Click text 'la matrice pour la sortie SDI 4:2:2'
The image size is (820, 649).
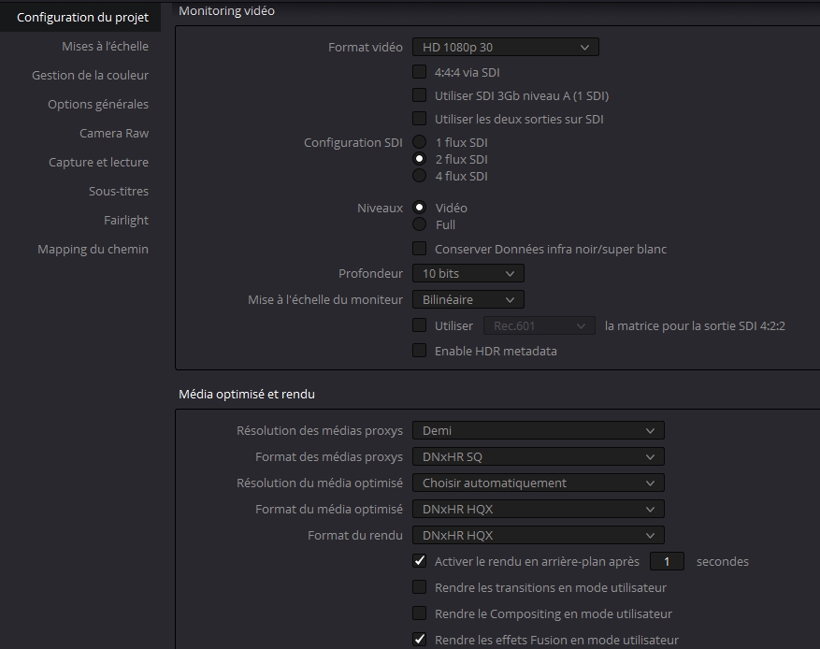click(x=695, y=325)
